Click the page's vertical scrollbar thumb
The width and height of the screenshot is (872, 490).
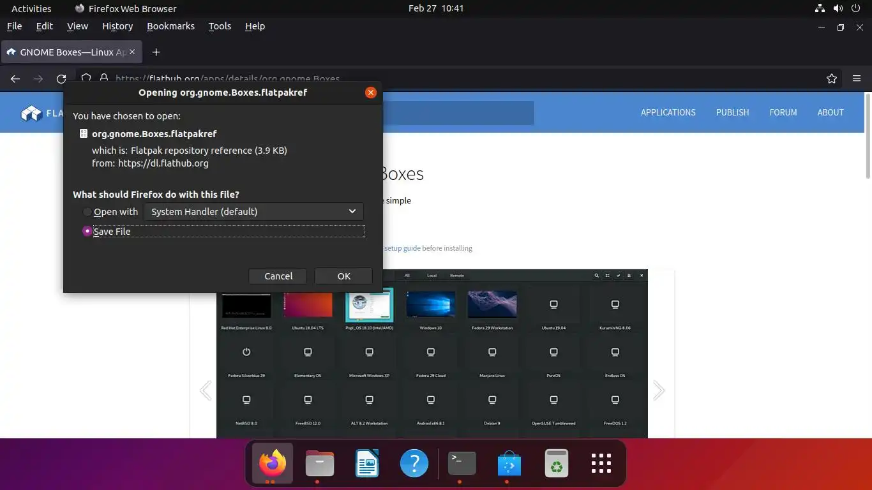point(868,135)
